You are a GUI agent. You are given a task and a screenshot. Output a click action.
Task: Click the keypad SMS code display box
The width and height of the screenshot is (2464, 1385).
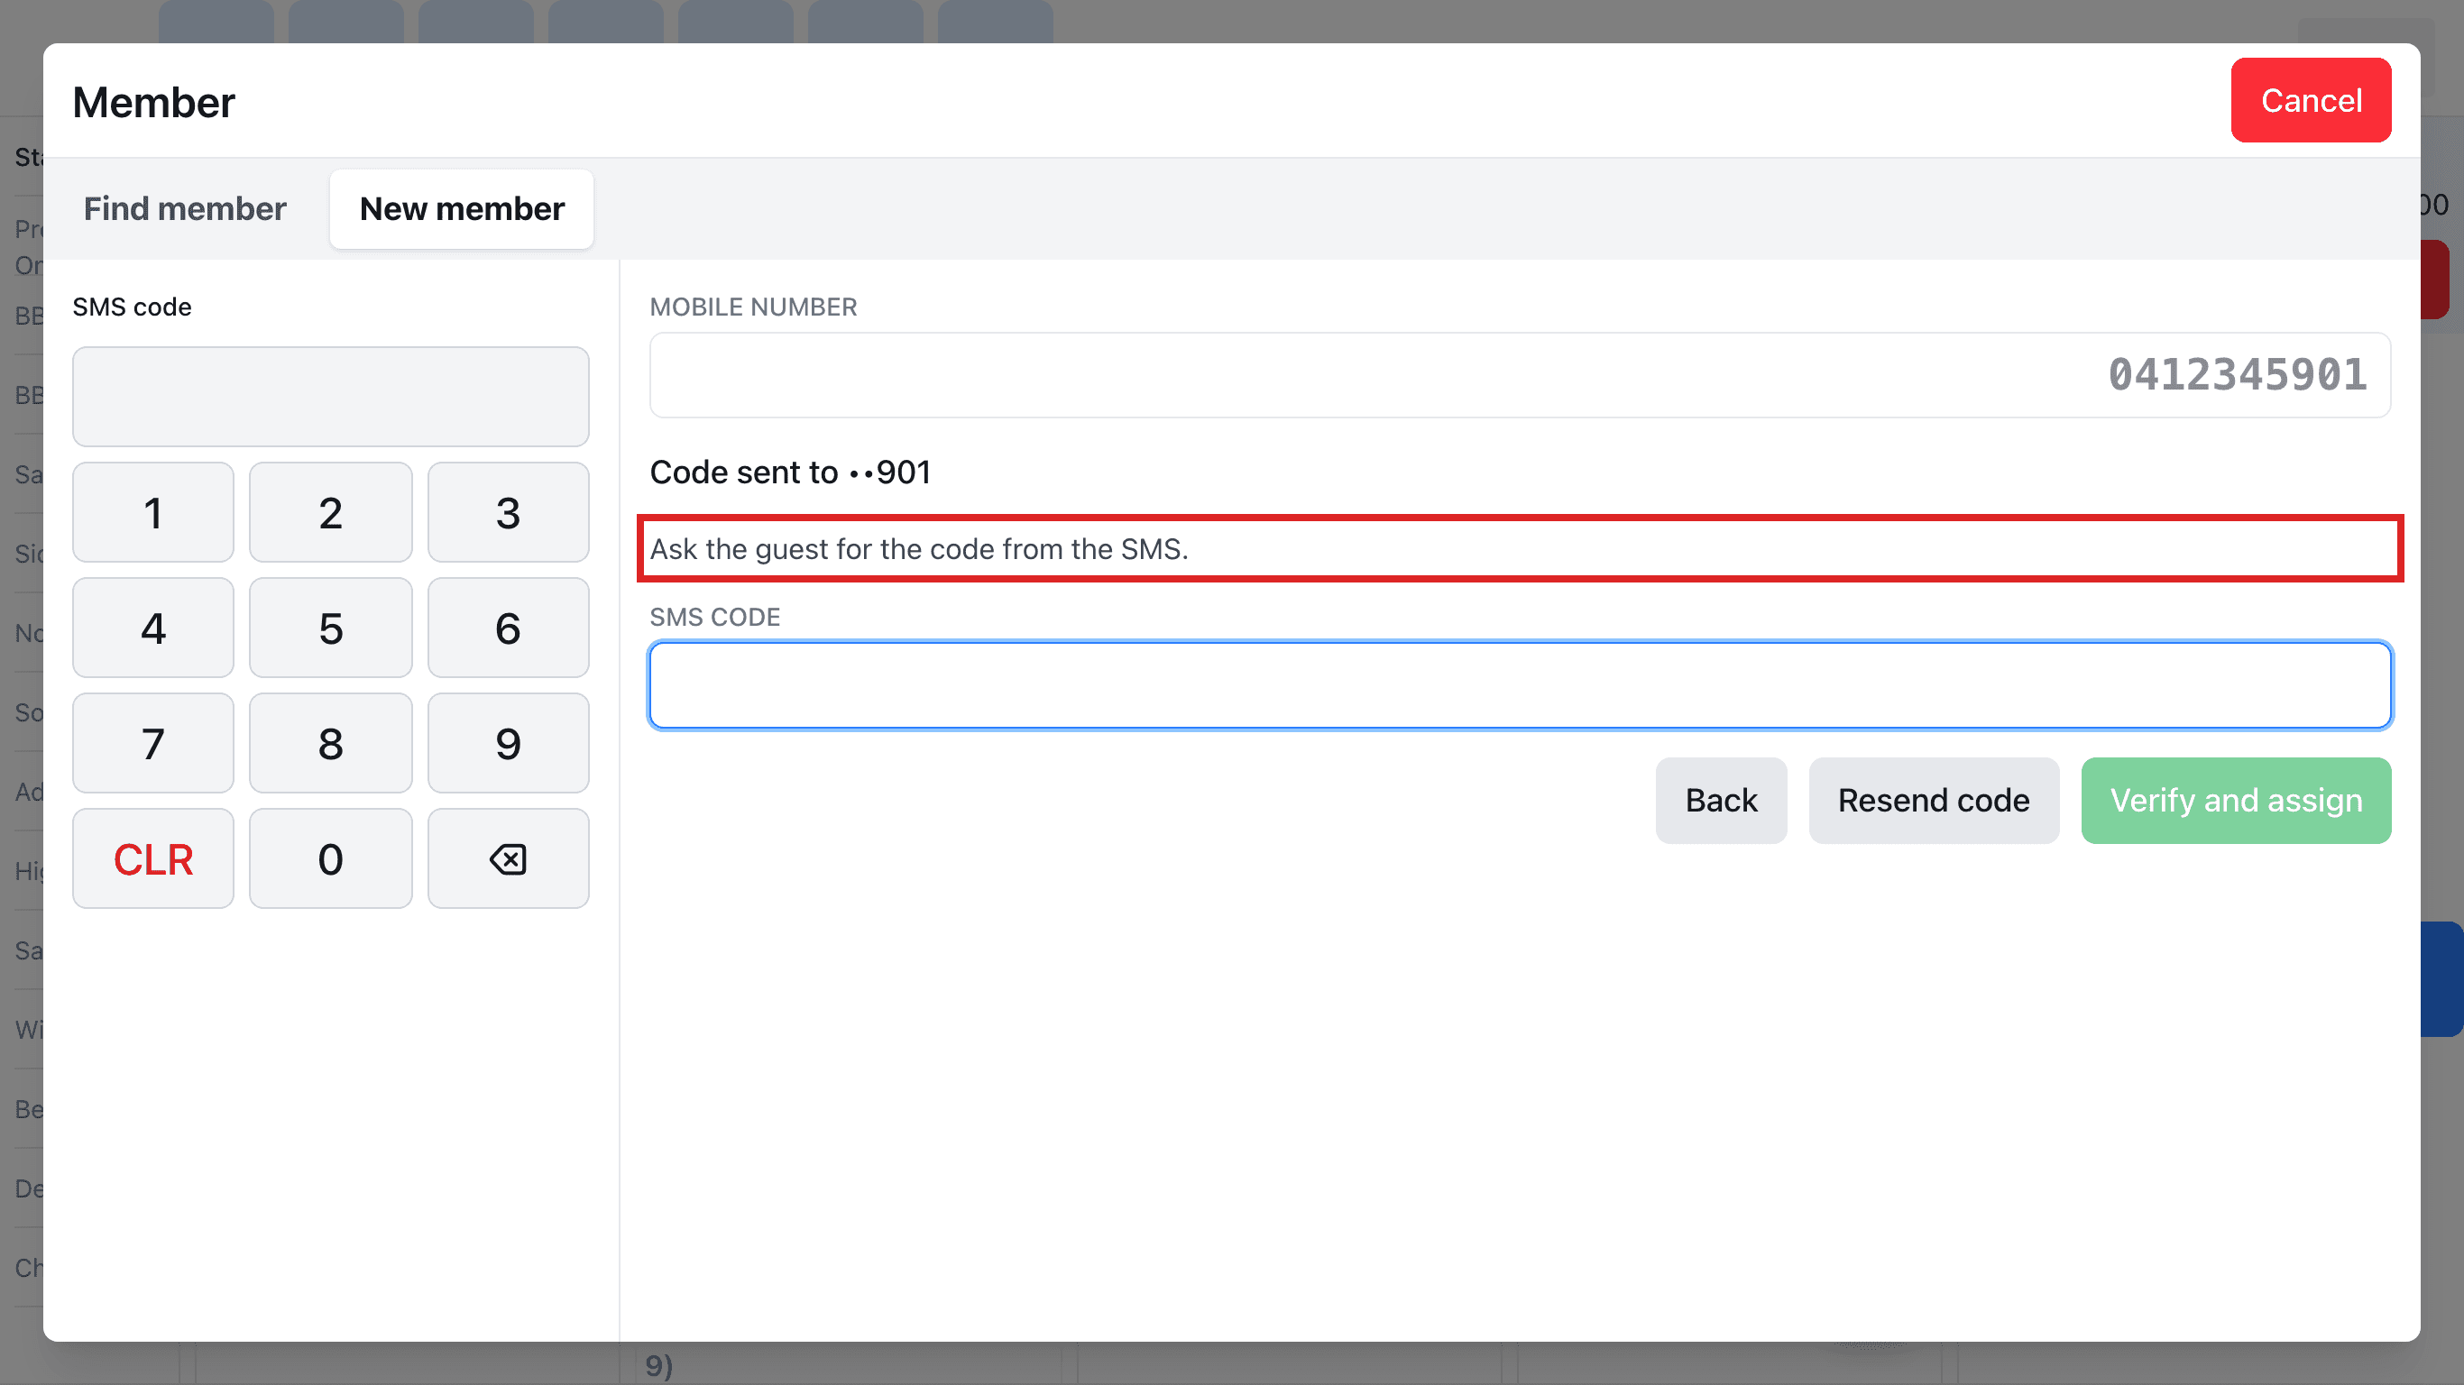(331, 396)
